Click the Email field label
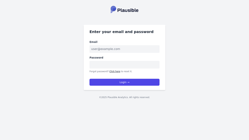This screenshot has width=249, height=140. click(x=93, y=42)
